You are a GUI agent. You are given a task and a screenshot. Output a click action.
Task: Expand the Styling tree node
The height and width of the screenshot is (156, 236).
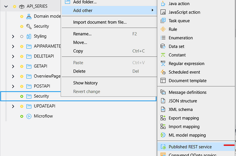point(13,36)
